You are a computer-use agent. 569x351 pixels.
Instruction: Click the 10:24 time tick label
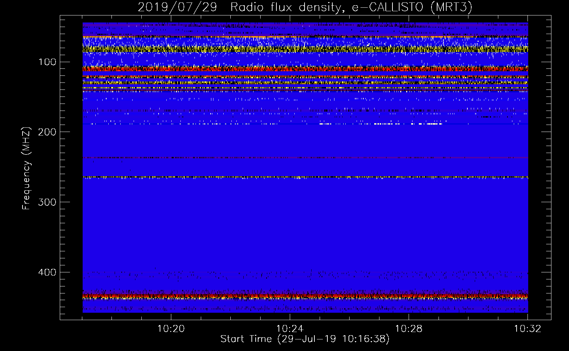pyautogui.click(x=290, y=329)
